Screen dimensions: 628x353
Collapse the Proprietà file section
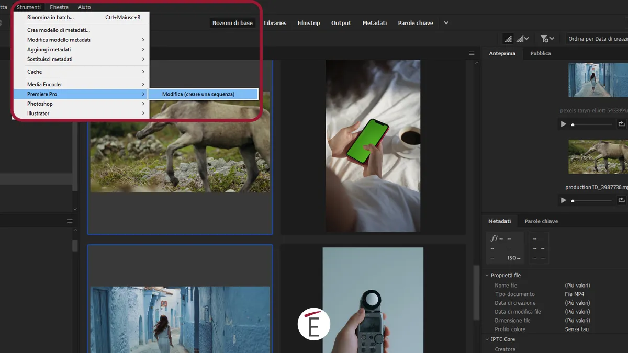(487, 275)
